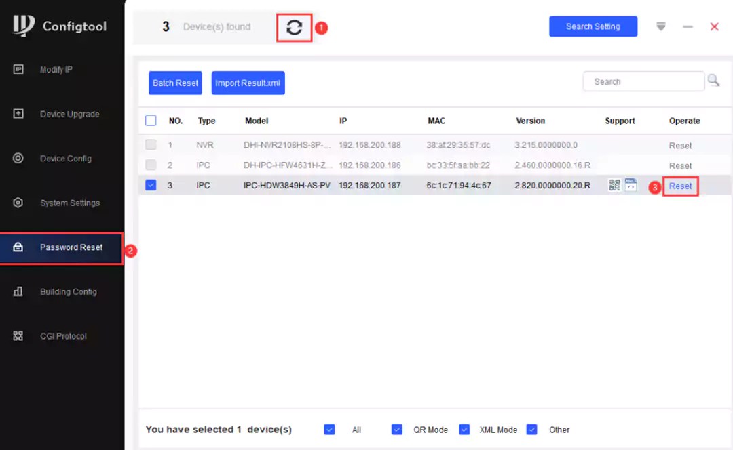Click the CGI Protocol sidebar icon
Screen dimensions: 733x450
18,335
